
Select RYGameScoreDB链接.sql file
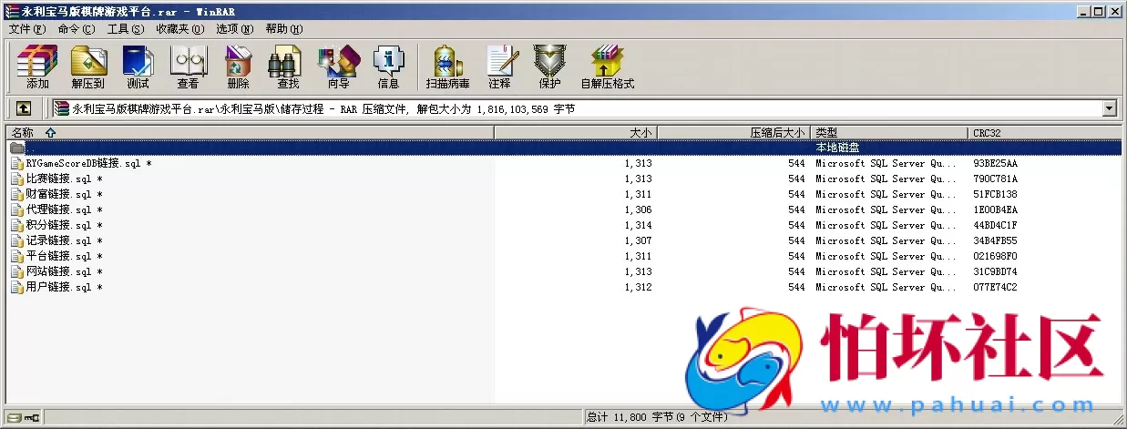tap(84, 164)
